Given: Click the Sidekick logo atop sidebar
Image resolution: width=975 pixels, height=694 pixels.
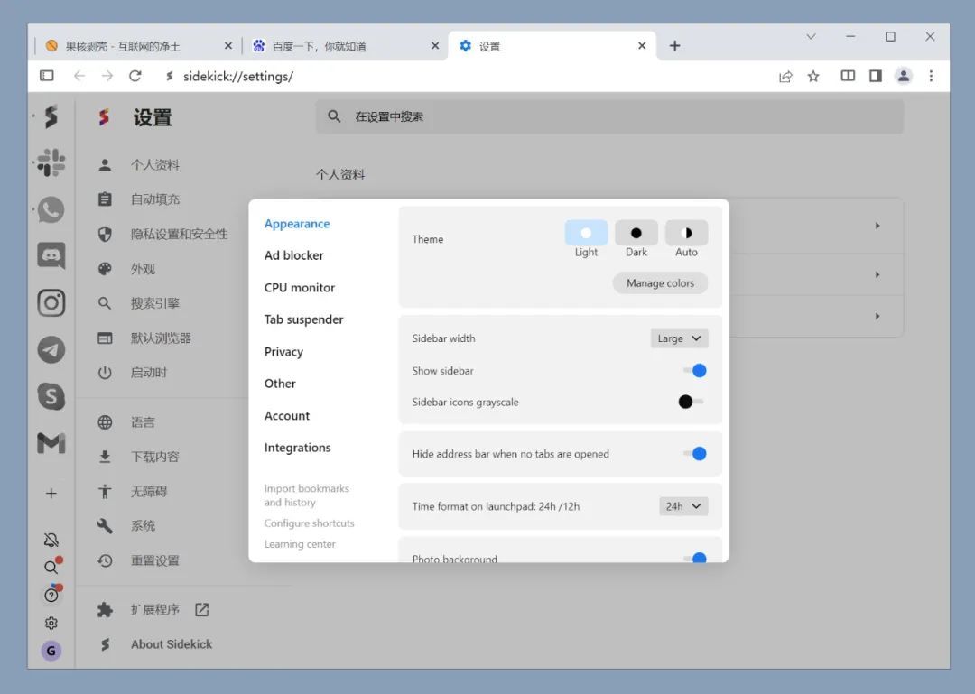Looking at the screenshot, I should tap(51, 116).
